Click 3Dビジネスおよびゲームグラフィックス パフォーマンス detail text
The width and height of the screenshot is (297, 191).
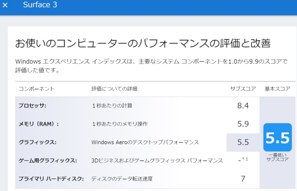pos(157,161)
